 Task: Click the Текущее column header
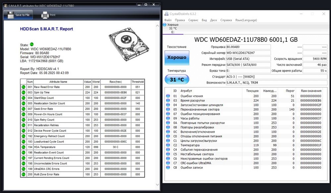[252, 91]
